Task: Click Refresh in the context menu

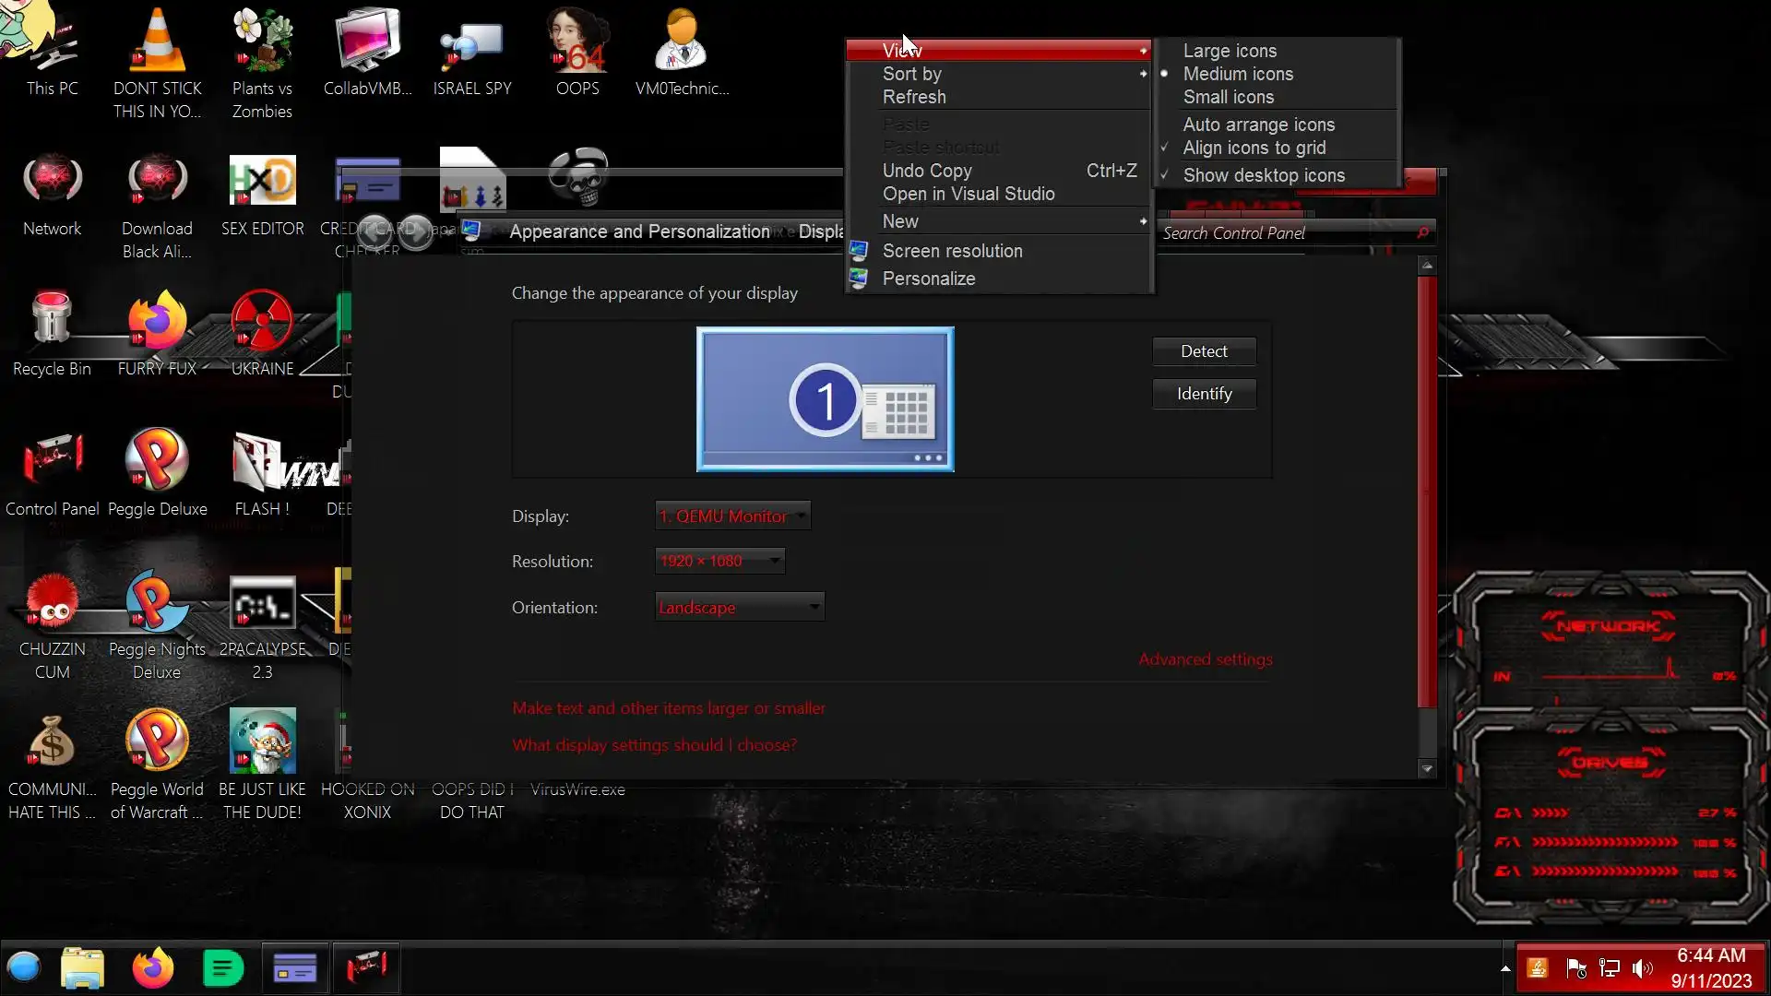Action: coord(913,97)
